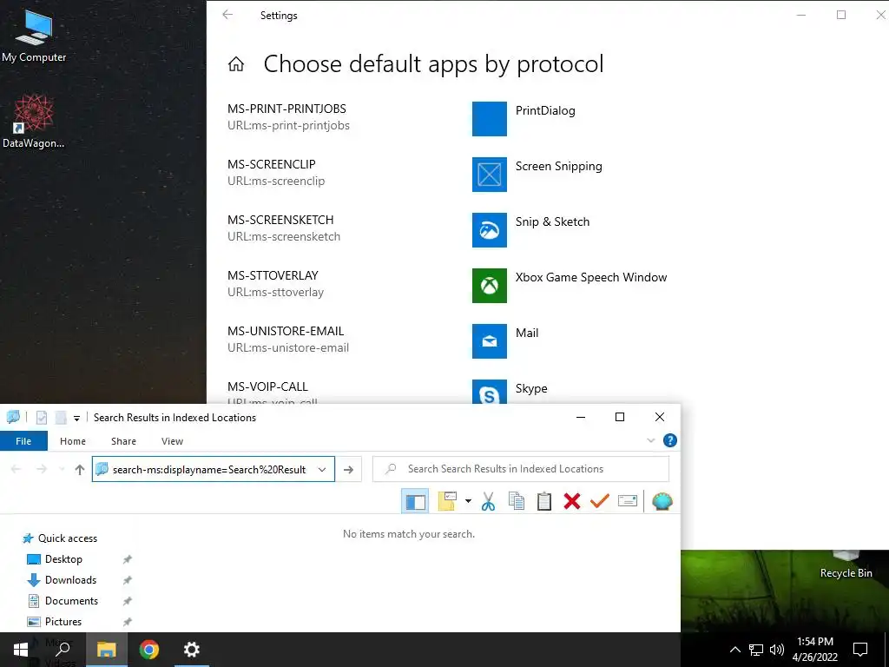This screenshot has width=889, height=667.
Task: Select Skype default app label
Action: (531, 388)
